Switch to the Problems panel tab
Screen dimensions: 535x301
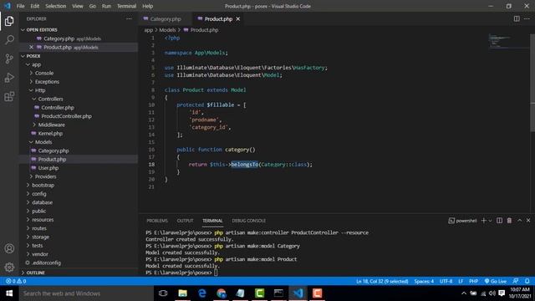tap(157, 221)
